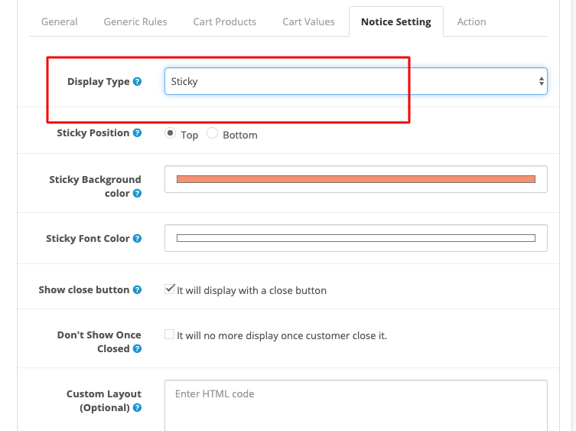The height and width of the screenshot is (431, 576).
Task: Open the Display Type Sticky dropdown
Action: (356, 81)
